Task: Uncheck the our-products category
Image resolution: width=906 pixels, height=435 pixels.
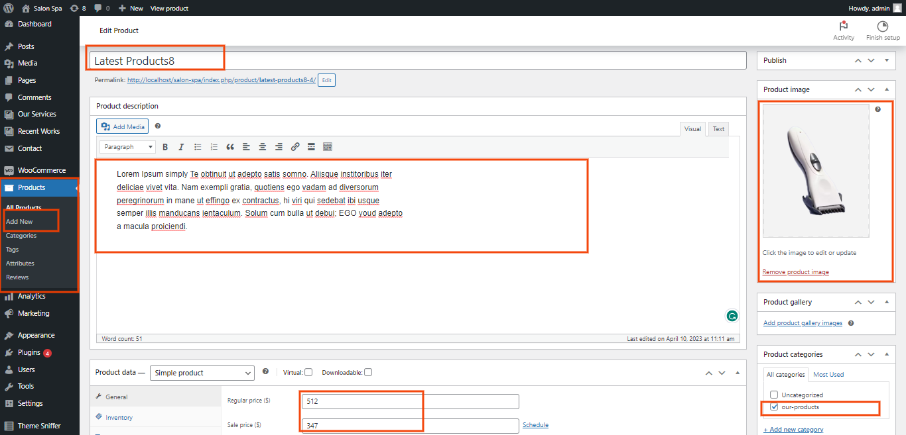Action: [x=774, y=407]
